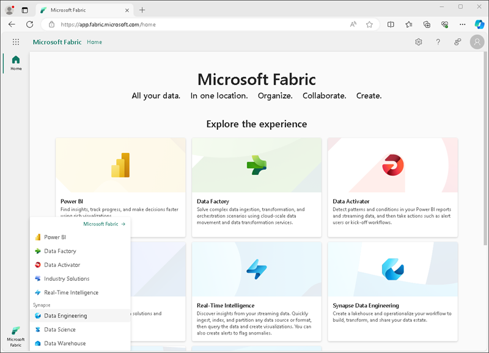This screenshot has width=489, height=353.
Task: Open the Data Factory card title
Action: (213, 201)
